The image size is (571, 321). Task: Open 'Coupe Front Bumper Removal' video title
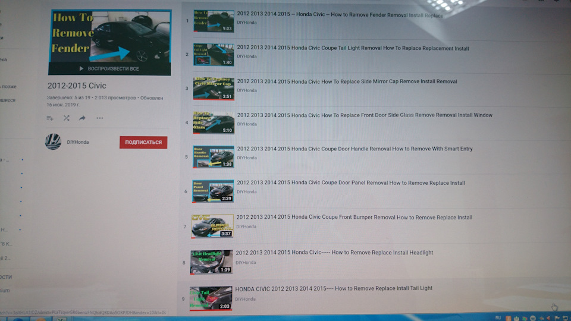click(354, 218)
